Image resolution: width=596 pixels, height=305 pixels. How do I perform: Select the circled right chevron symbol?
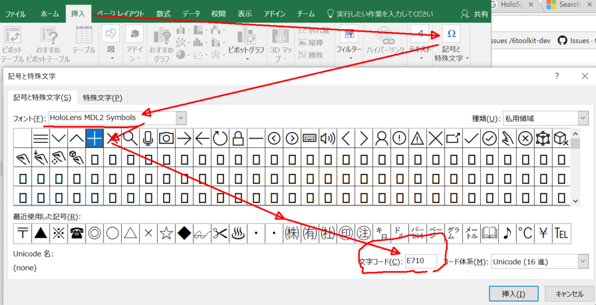pyautogui.click(x=292, y=139)
